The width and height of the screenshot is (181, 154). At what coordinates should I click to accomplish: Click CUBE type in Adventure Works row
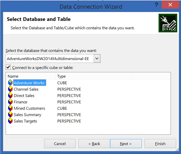62,83
